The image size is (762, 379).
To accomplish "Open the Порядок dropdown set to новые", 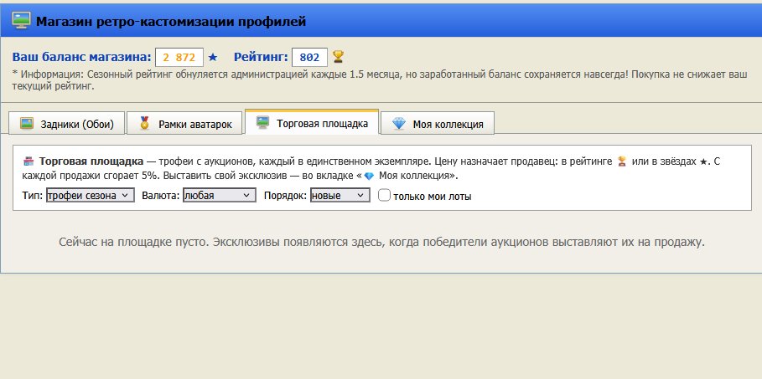I will click(x=340, y=196).
